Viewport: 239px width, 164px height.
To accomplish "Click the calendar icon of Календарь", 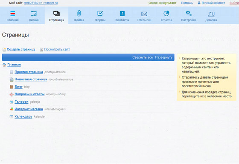I will pos(12,117).
